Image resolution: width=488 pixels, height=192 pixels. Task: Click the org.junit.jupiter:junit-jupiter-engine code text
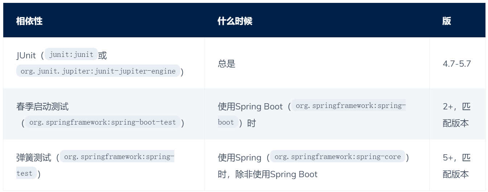(98, 71)
